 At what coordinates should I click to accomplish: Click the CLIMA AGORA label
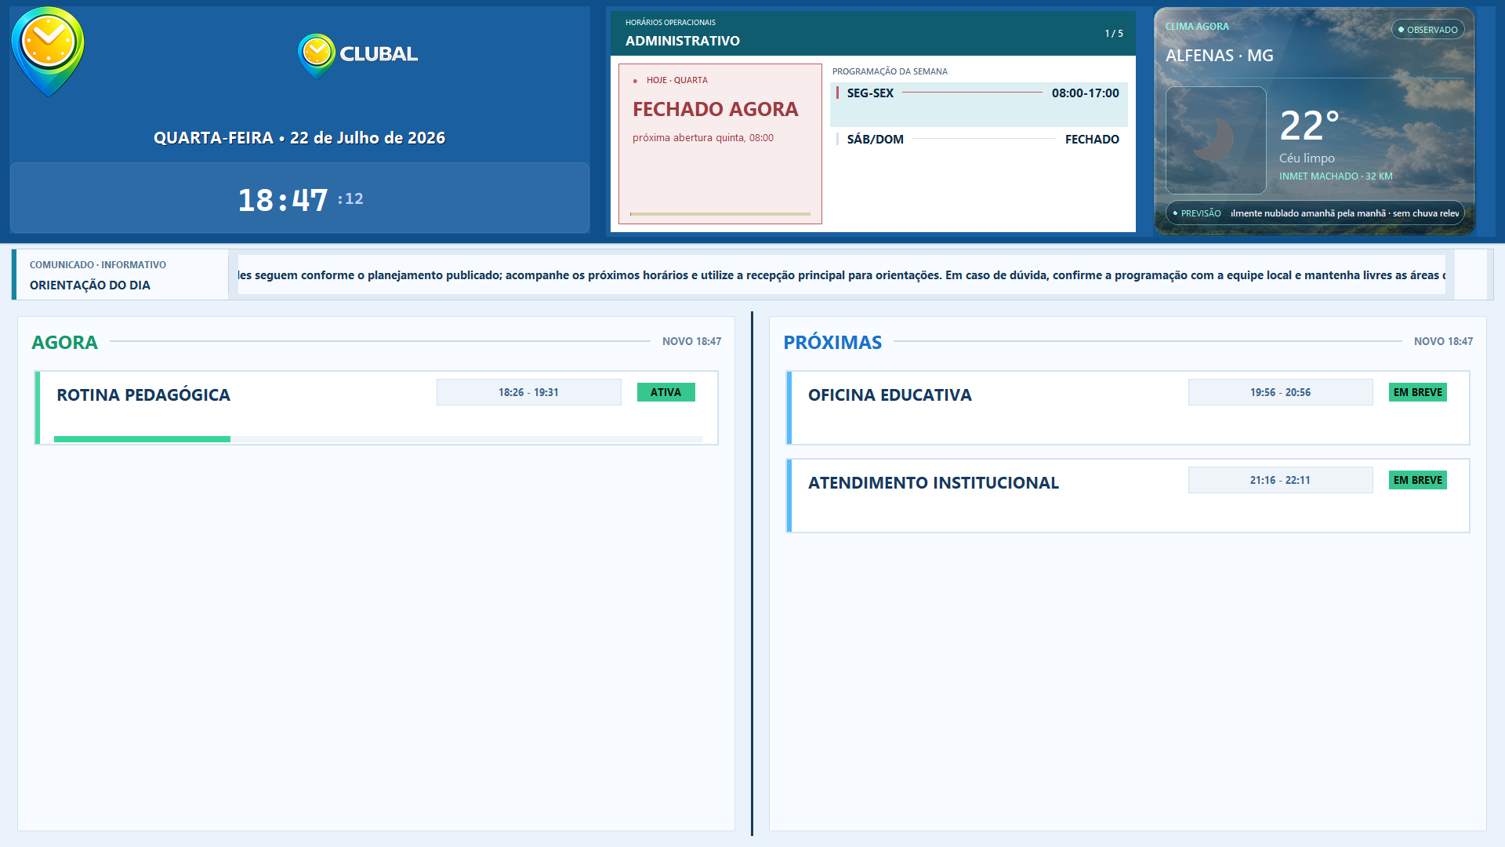tap(1197, 27)
